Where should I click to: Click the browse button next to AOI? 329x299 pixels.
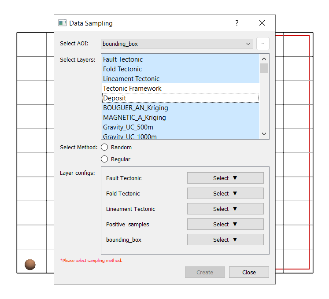(x=262, y=44)
